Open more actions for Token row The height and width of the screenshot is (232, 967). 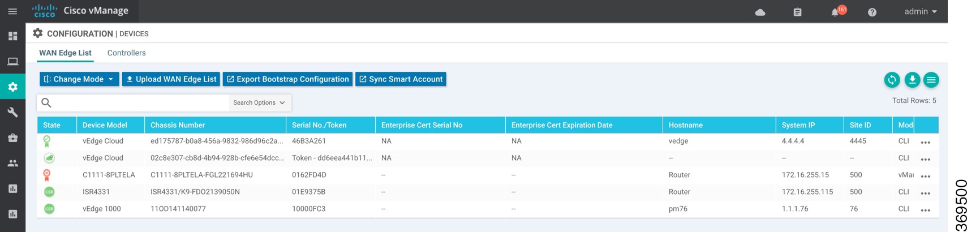tap(926, 159)
